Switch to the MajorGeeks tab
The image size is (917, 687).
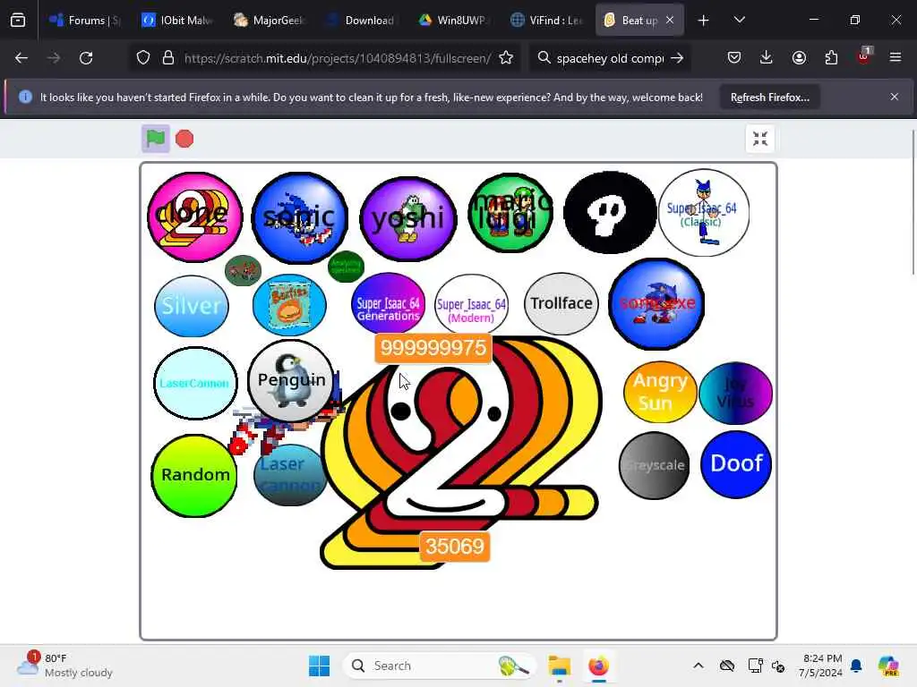click(270, 20)
